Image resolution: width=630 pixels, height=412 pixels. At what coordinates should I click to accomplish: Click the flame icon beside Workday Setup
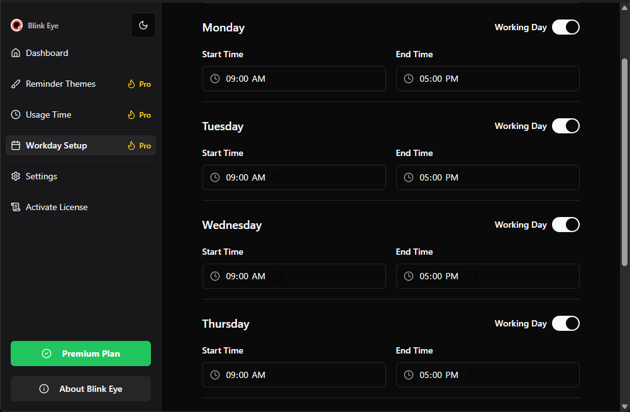point(131,146)
